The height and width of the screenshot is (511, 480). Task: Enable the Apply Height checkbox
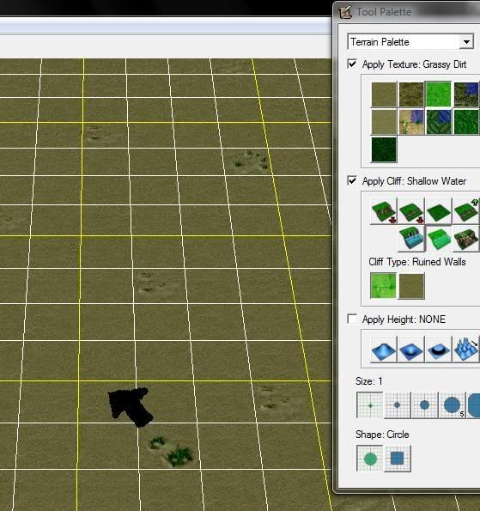click(x=352, y=319)
